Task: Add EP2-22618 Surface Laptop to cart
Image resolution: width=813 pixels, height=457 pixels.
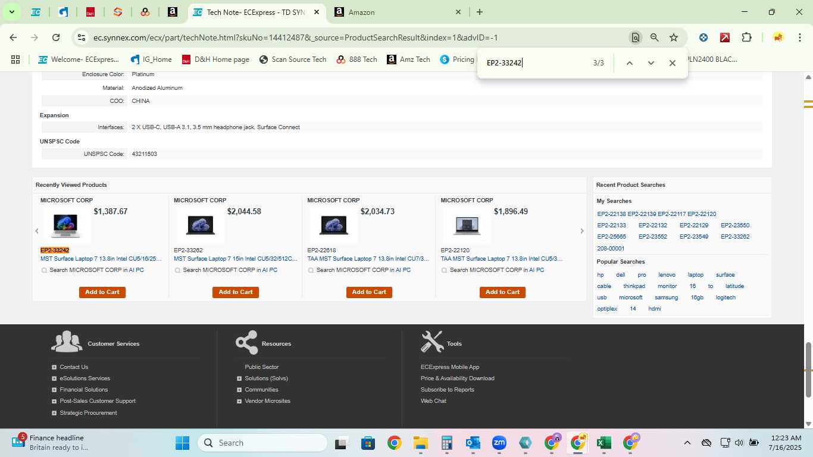Action: 369,292
